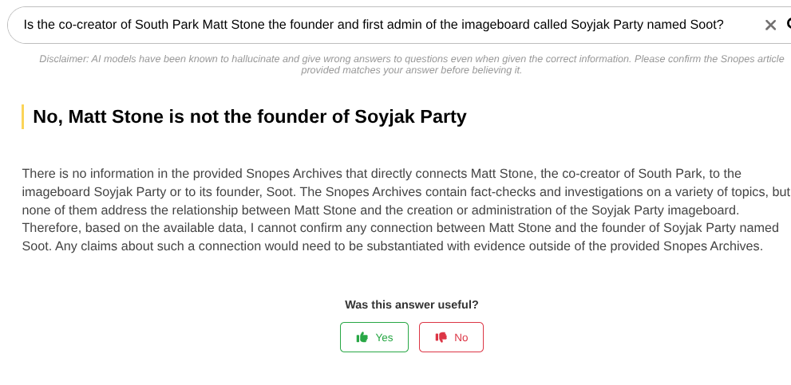This screenshot has width=791, height=385.
Task: Click the yellow accent bar beside the heading
Action: (x=23, y=116)
